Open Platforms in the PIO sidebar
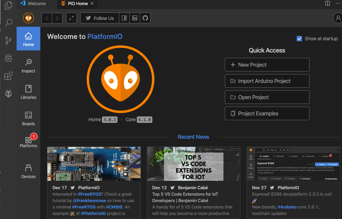342x219 pixels. tap(28, 142)
